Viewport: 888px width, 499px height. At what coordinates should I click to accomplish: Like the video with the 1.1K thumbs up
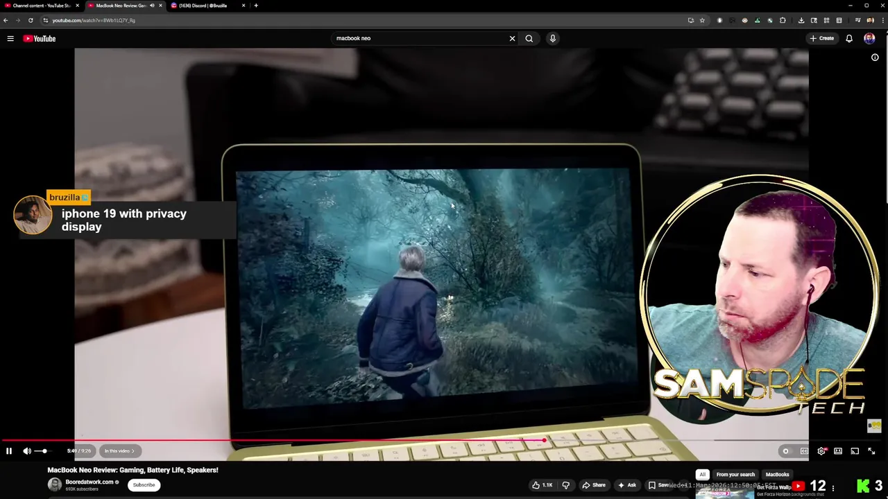[x=542, y=485]
